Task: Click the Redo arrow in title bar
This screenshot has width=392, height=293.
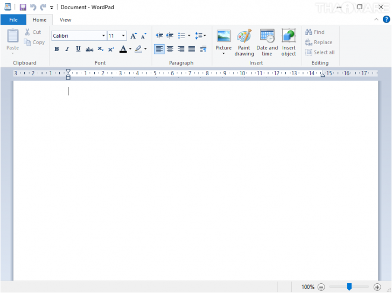Action: [x=43, y=7]
